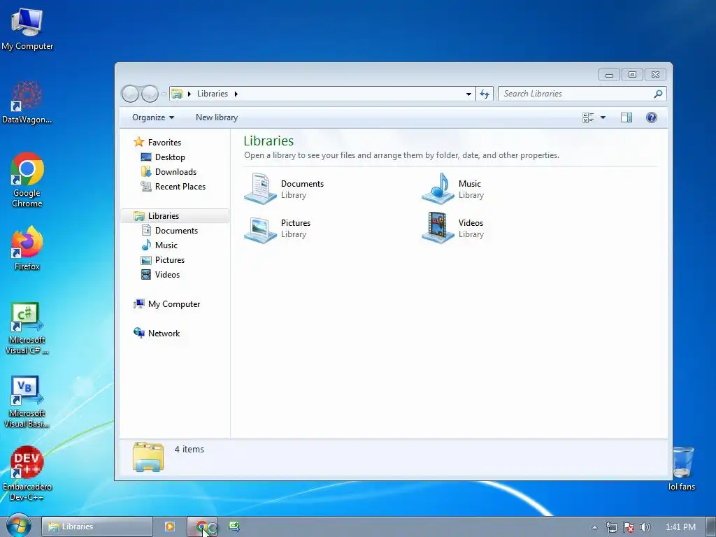
Task: Expand arrow before Libraries in address bar
Action: point(189,94)
